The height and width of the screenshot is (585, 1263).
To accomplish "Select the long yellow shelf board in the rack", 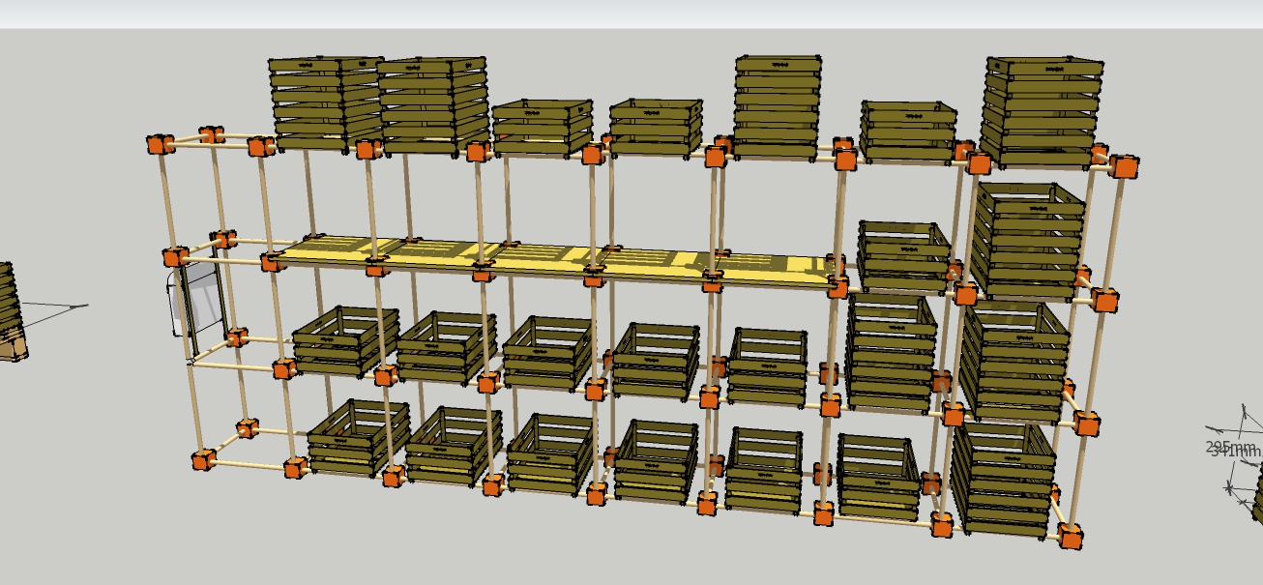I will point(556,259).
